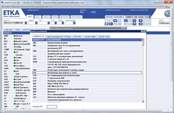
Task: Expand the Химические вещества dropdown
Action: point(150,17)
